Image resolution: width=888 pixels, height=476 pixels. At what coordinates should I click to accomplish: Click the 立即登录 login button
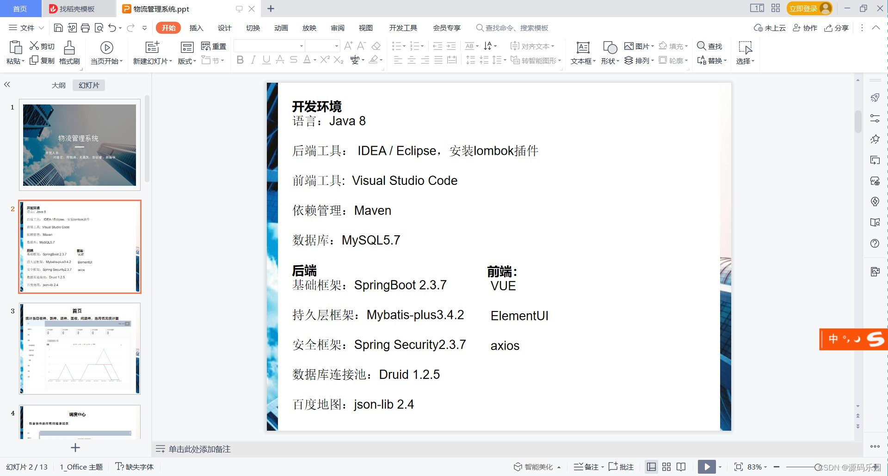803,8
